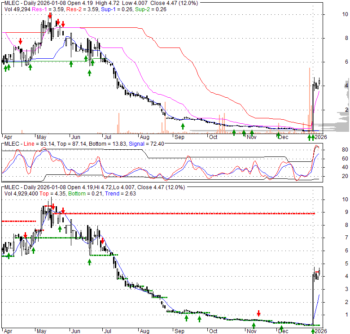Click the red down arrow in November on bottom chart
The image size is (350, 334).
(258, 313)
